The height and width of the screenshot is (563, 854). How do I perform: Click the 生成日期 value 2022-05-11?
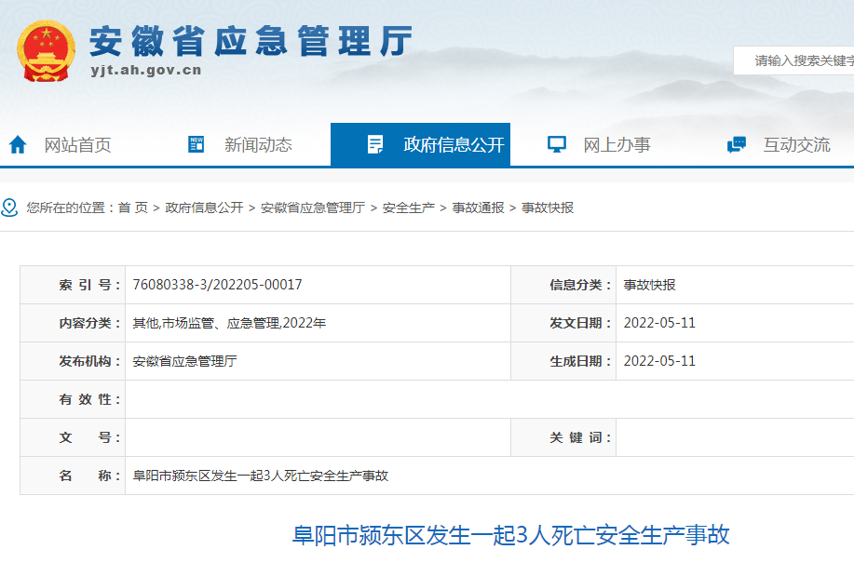(x=659, y=361)
